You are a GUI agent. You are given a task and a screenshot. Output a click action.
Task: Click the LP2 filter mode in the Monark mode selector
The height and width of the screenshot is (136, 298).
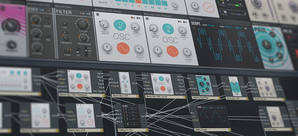pos(89,51)
